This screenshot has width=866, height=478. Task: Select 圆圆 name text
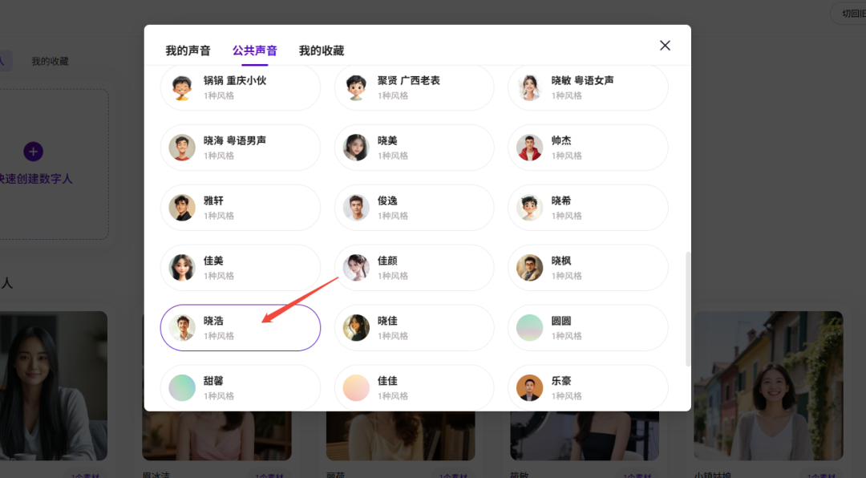tap(561, 321)
